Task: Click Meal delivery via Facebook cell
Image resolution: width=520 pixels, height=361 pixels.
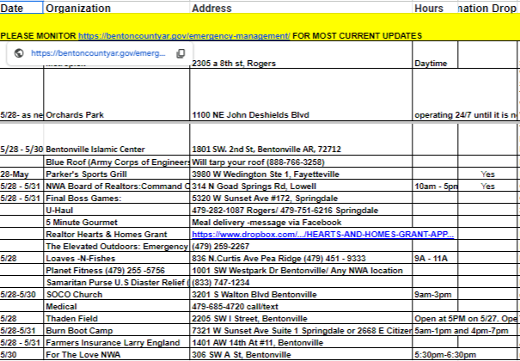Action: [x=301, y=222]
